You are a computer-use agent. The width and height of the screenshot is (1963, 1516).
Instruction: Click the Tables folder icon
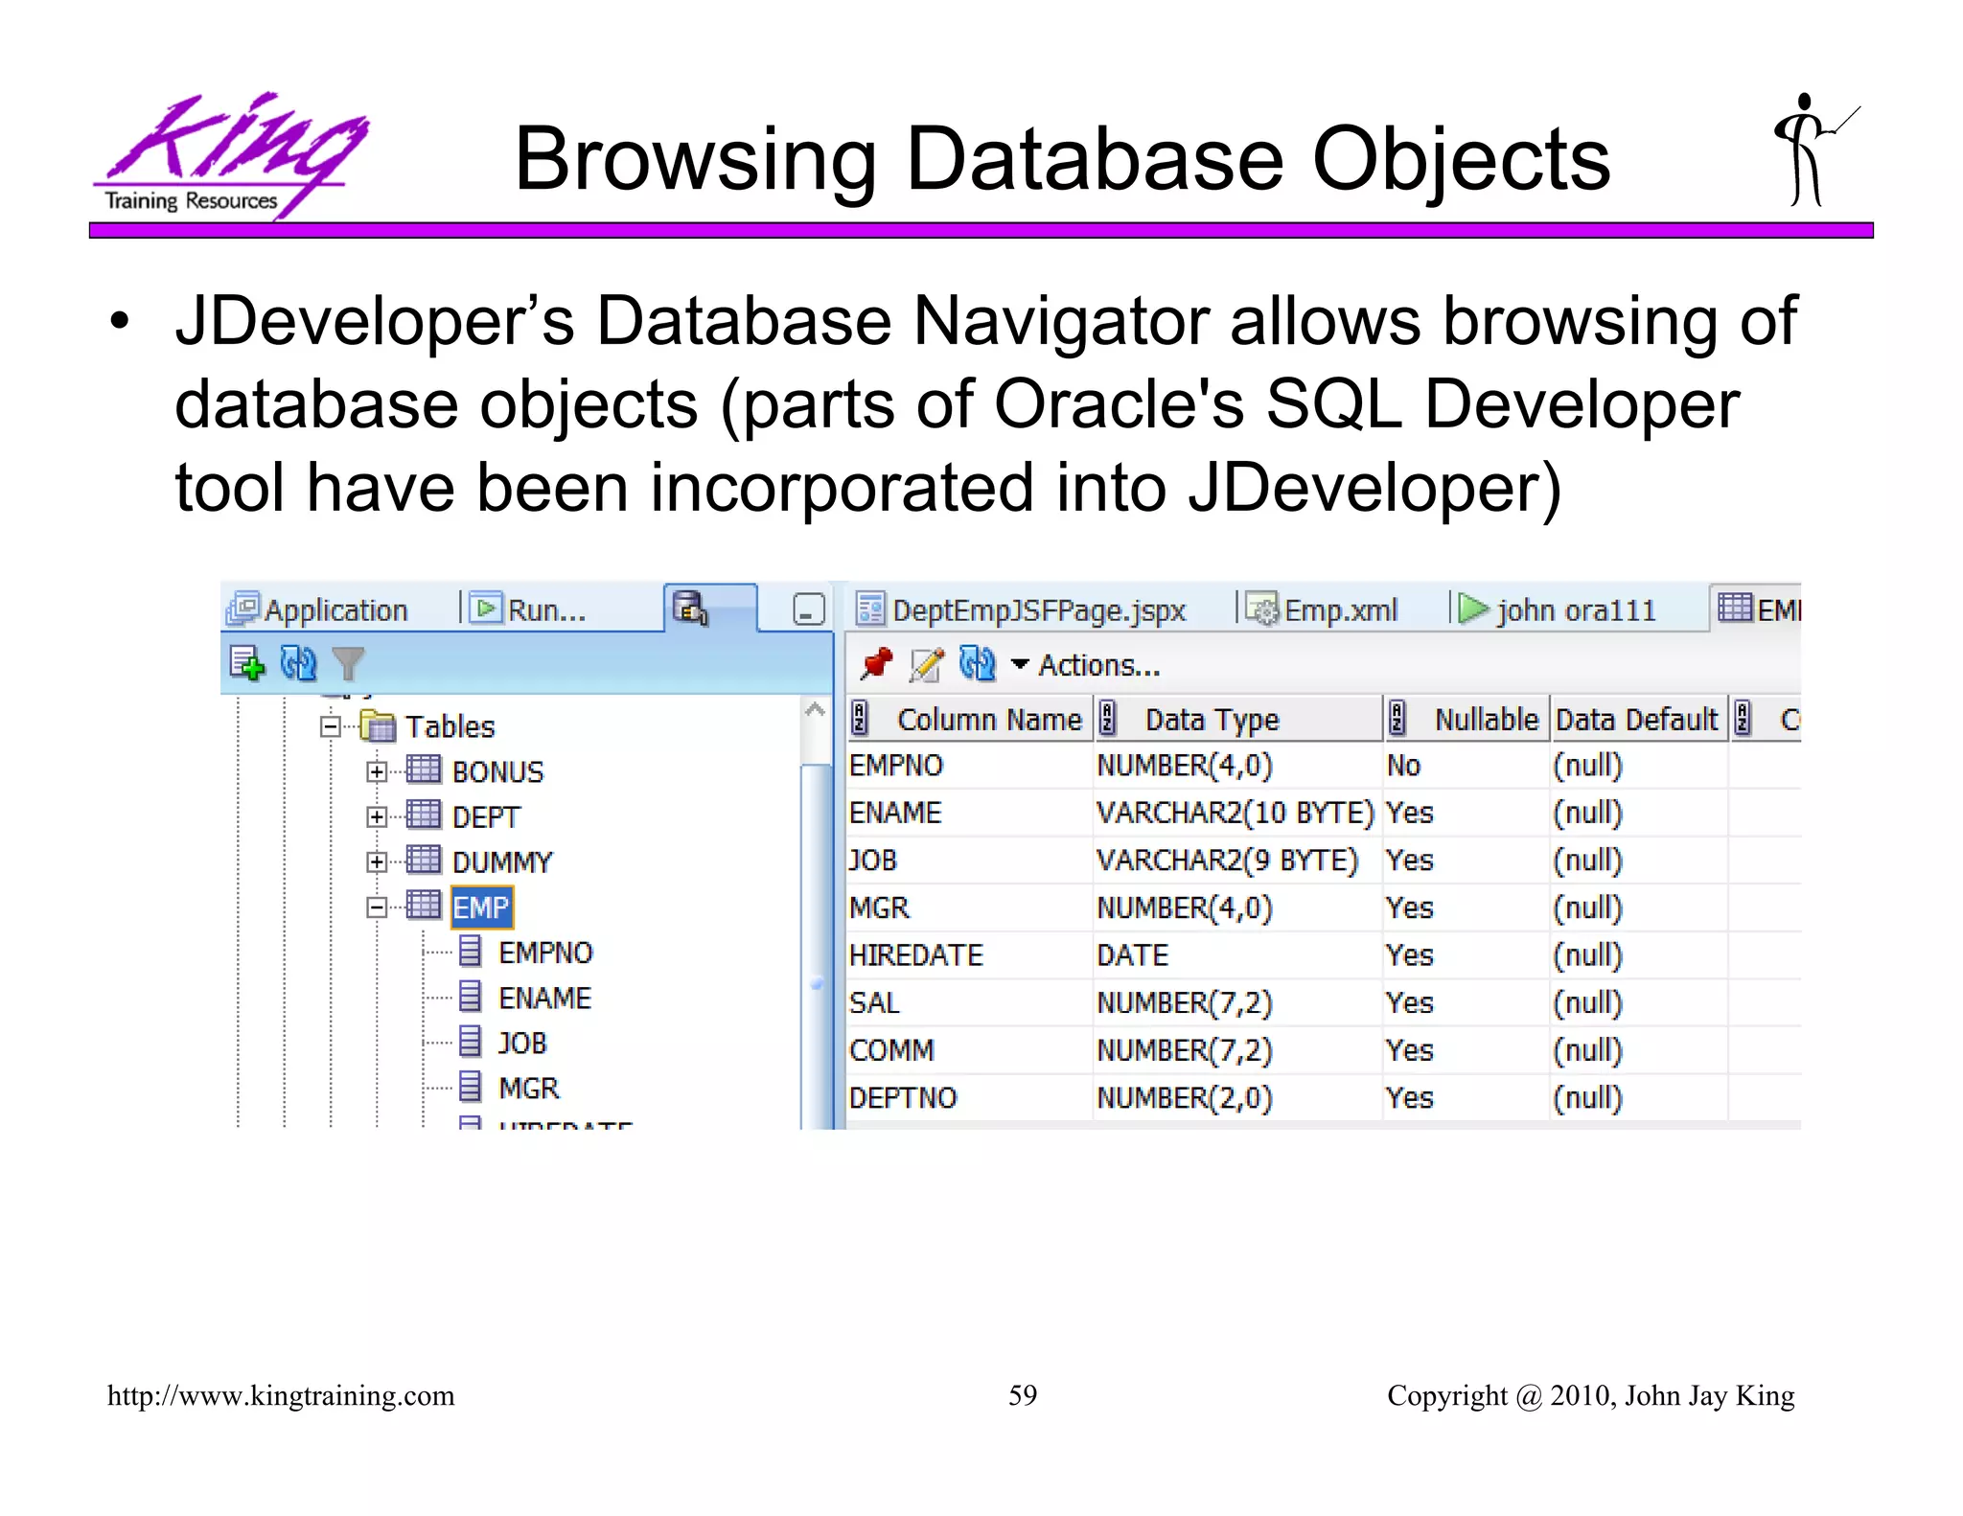point(378,725)
